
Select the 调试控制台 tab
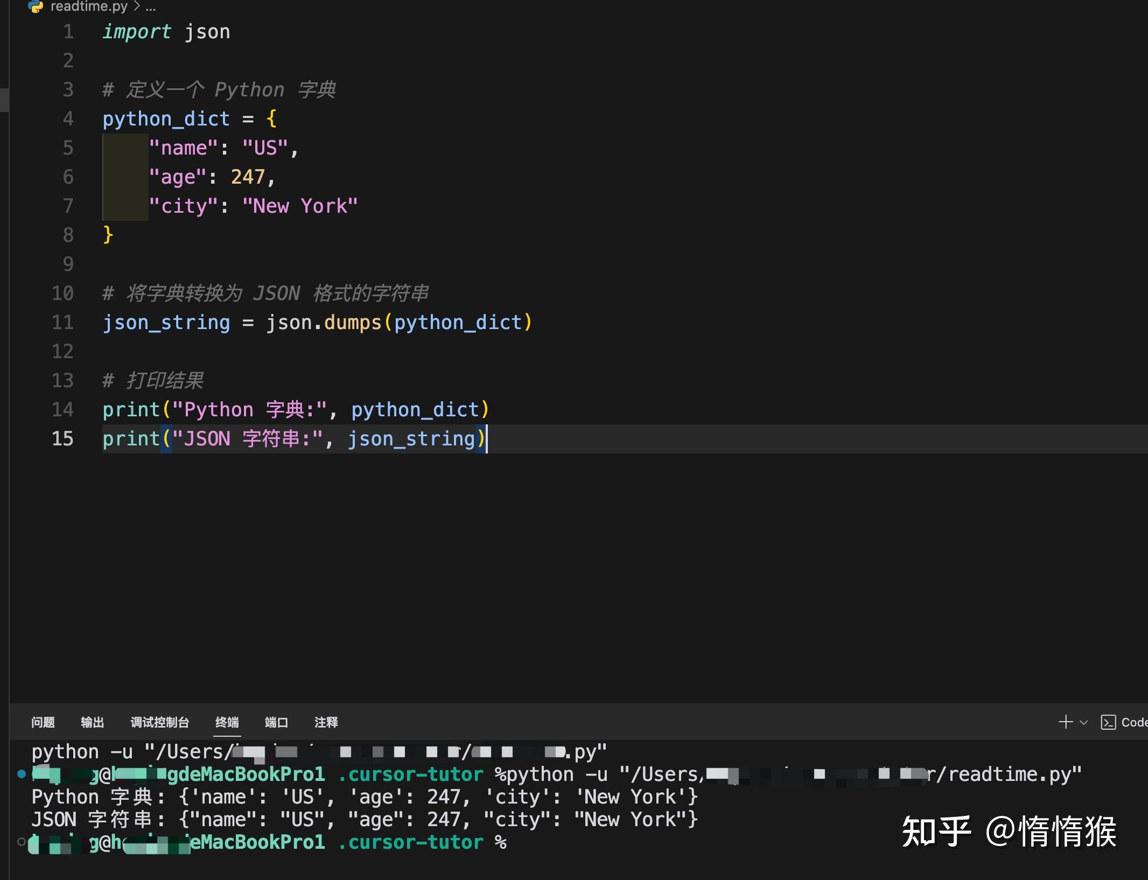(x=160, y=722)
